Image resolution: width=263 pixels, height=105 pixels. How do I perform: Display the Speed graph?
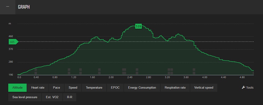click(73, 88)
